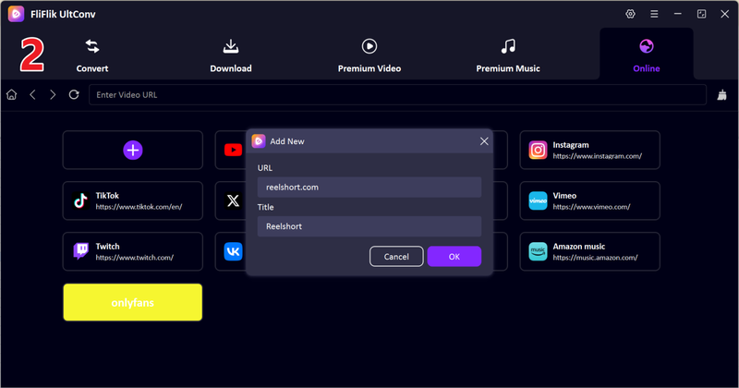Reload the page with refresh icon
Screen dimensions: 739x388
point(74,94)
